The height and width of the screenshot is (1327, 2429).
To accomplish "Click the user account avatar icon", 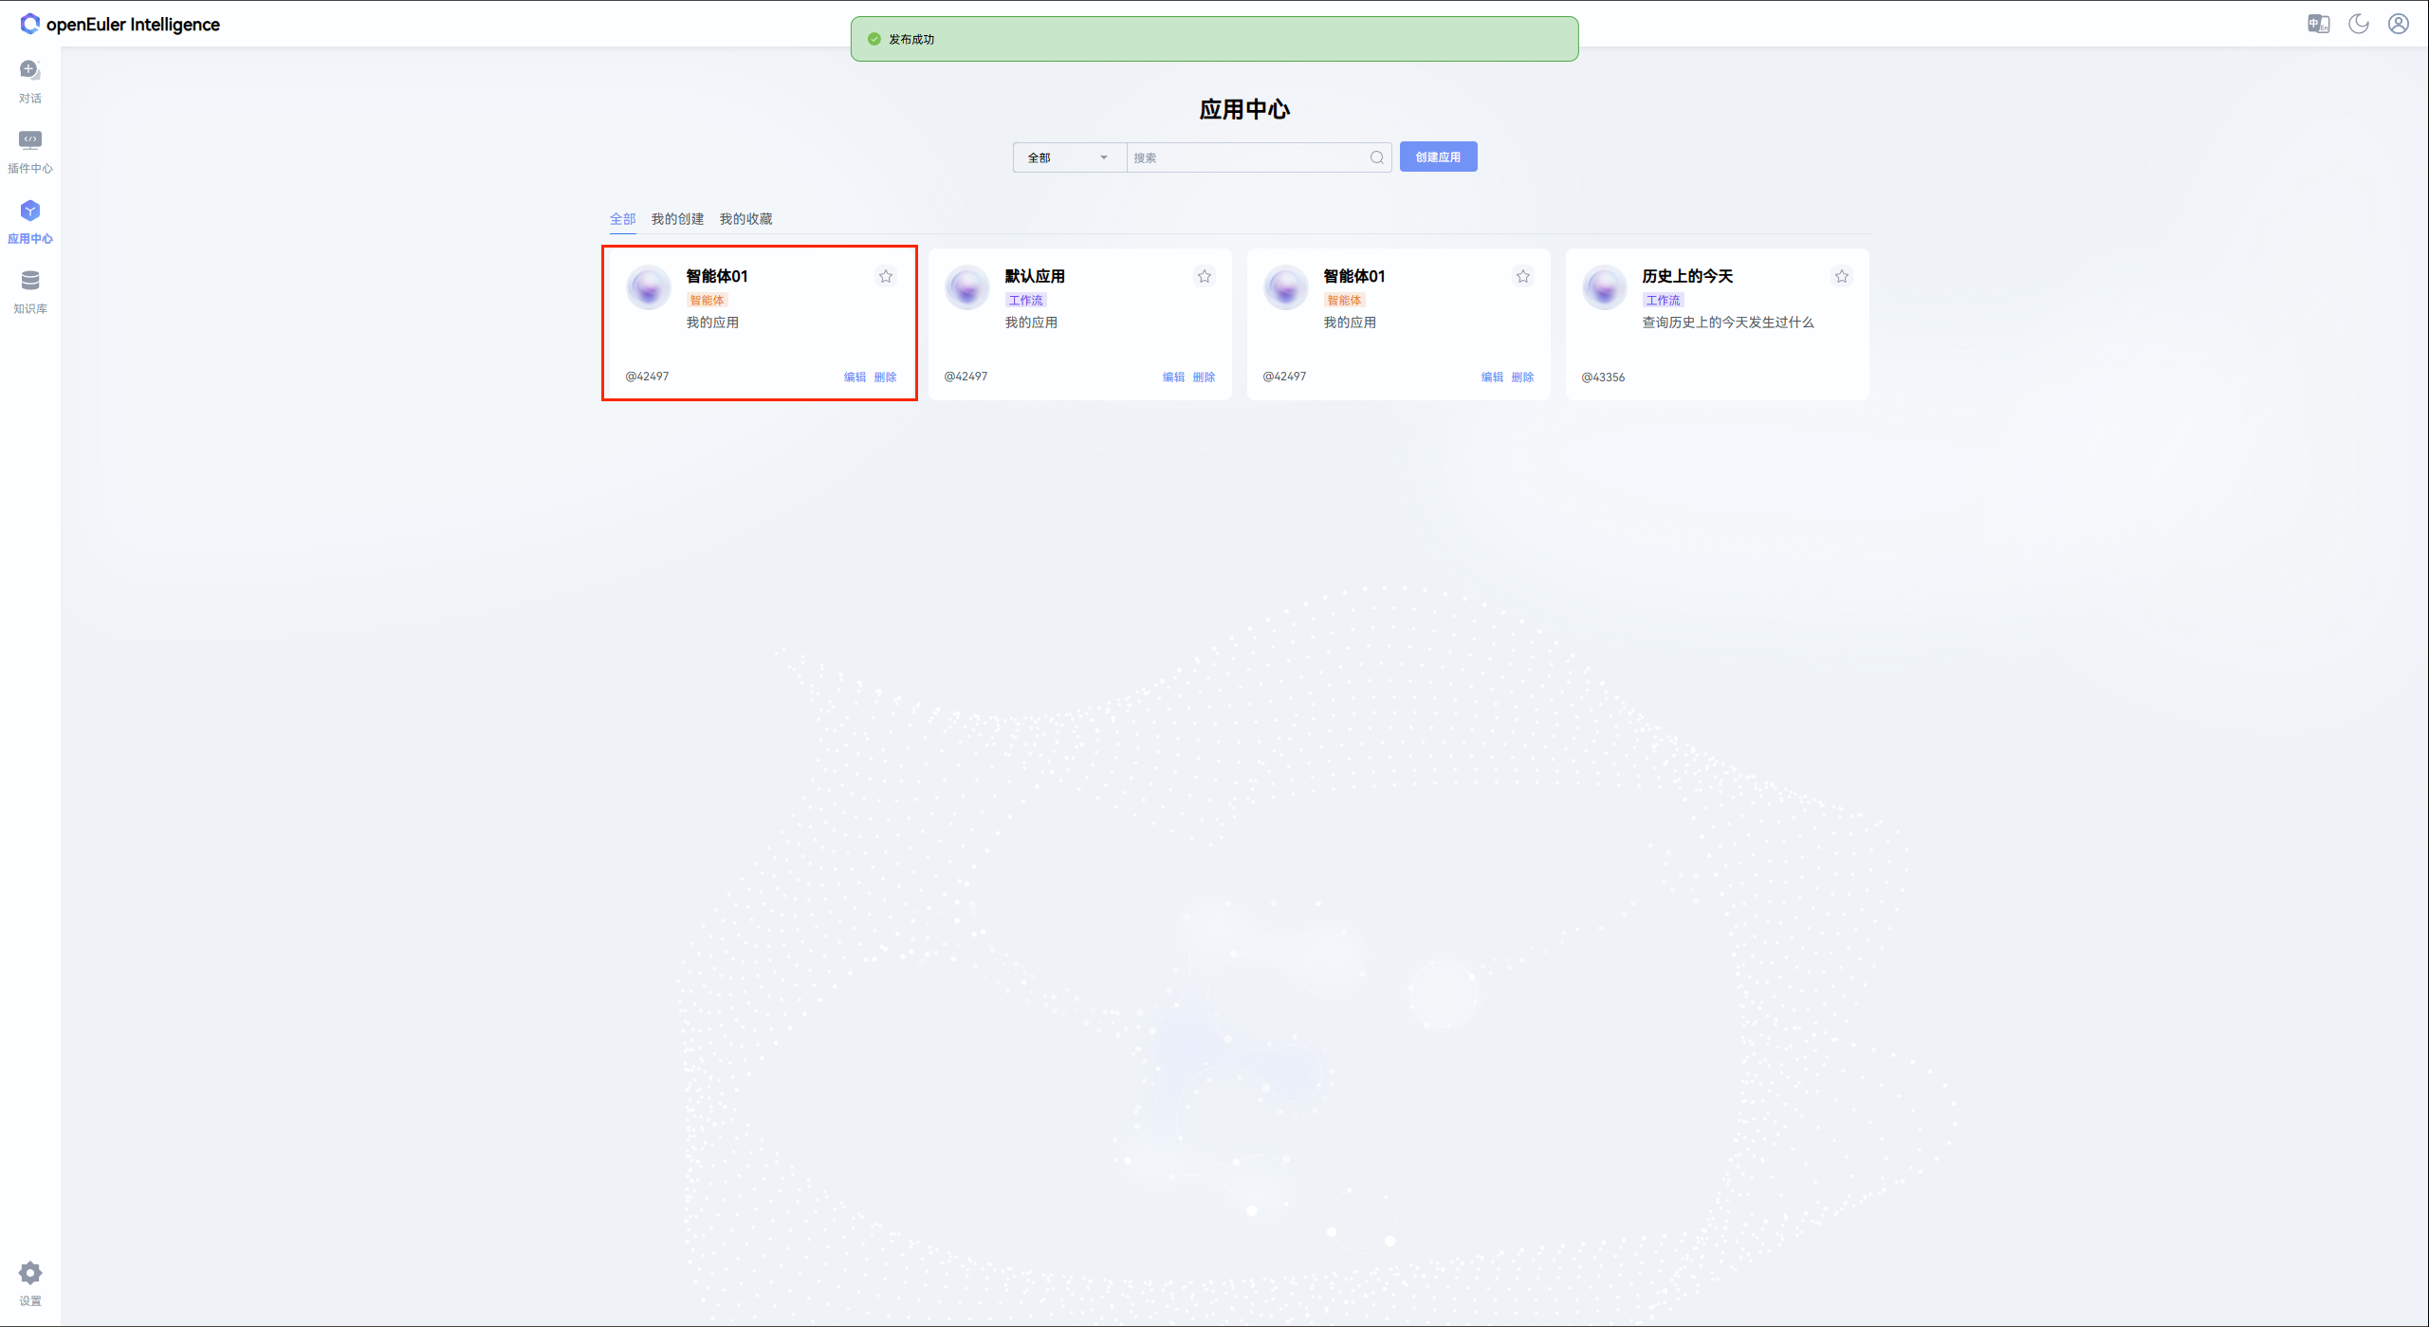I will click(2398, 24).
